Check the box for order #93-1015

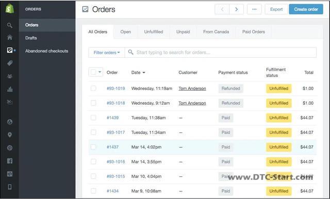click(93, 176)
